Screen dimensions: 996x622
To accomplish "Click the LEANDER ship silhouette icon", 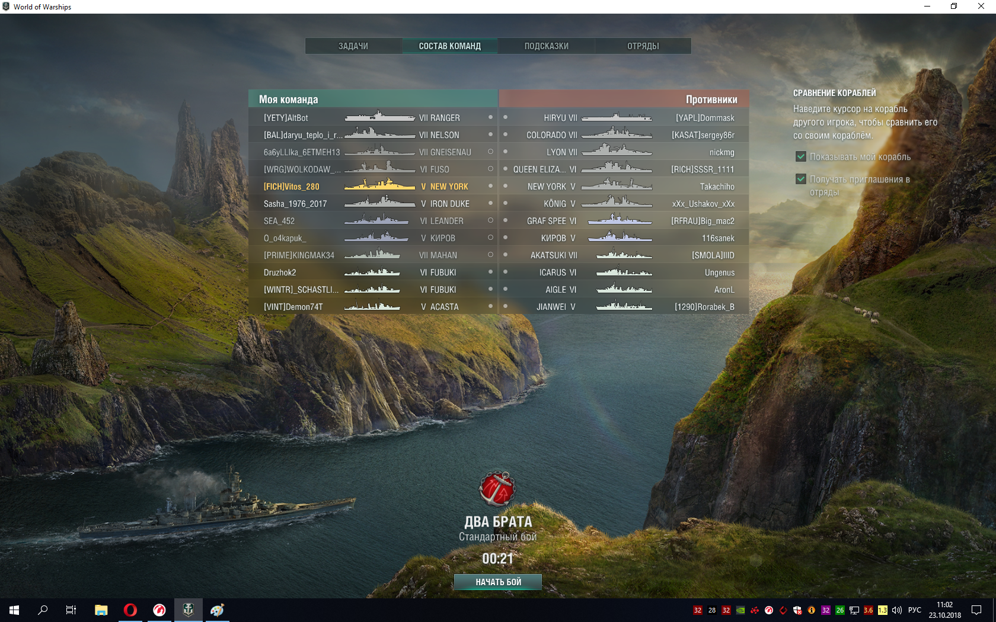I will [x=376, y=220].
